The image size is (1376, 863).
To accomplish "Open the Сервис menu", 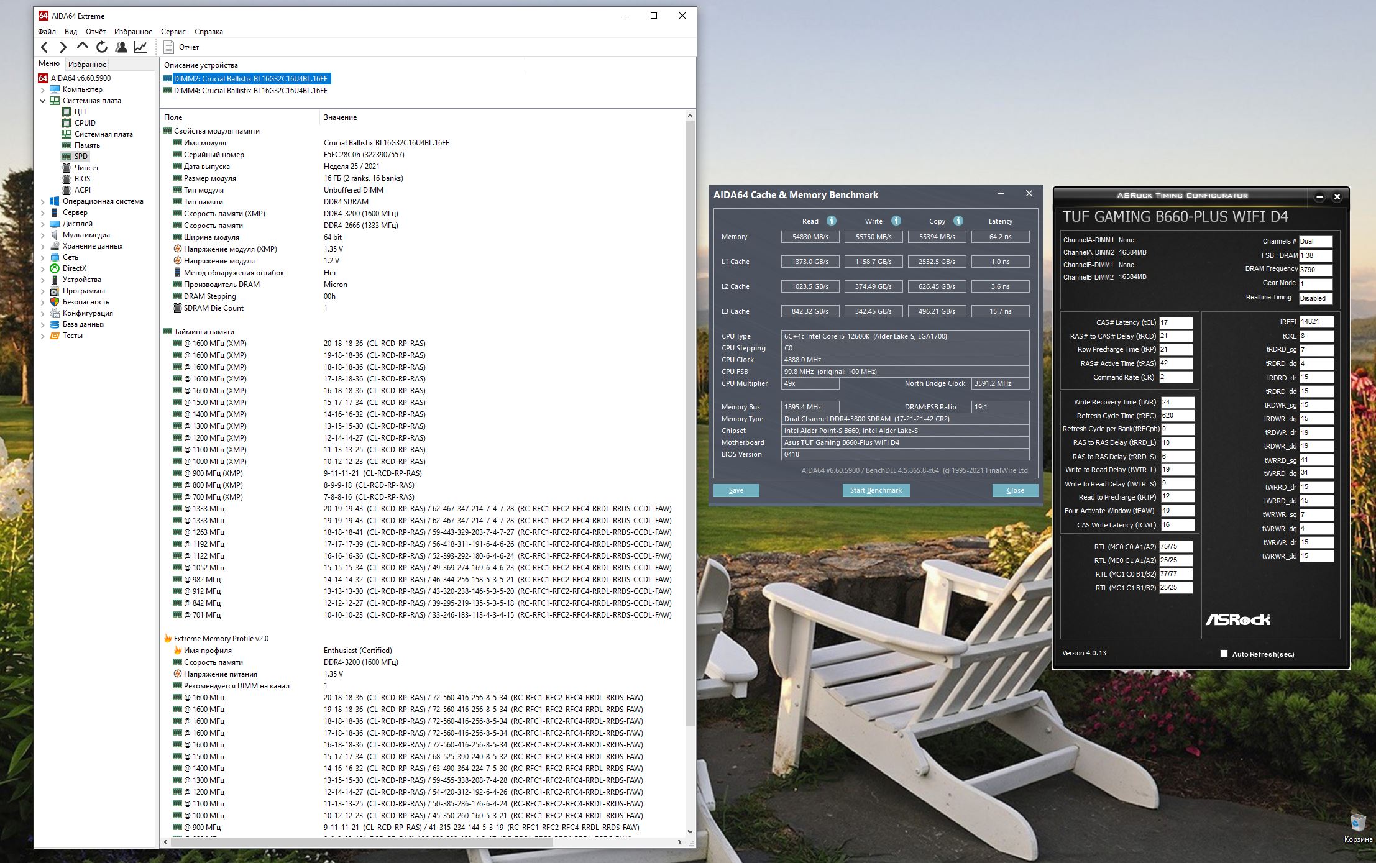I will point(173,32).
